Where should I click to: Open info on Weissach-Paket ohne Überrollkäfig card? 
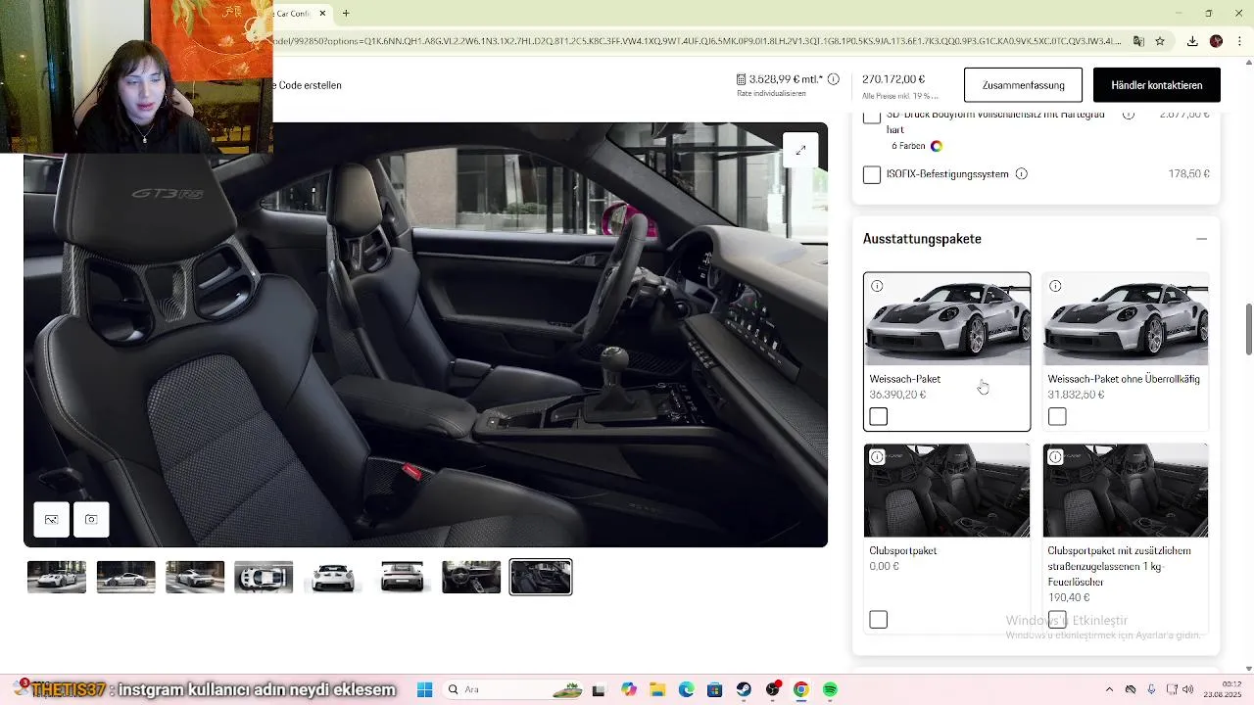(x=1055, y=286)
